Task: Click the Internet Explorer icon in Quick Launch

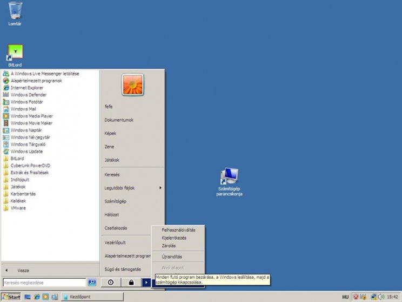Action: tap(37, 297)
